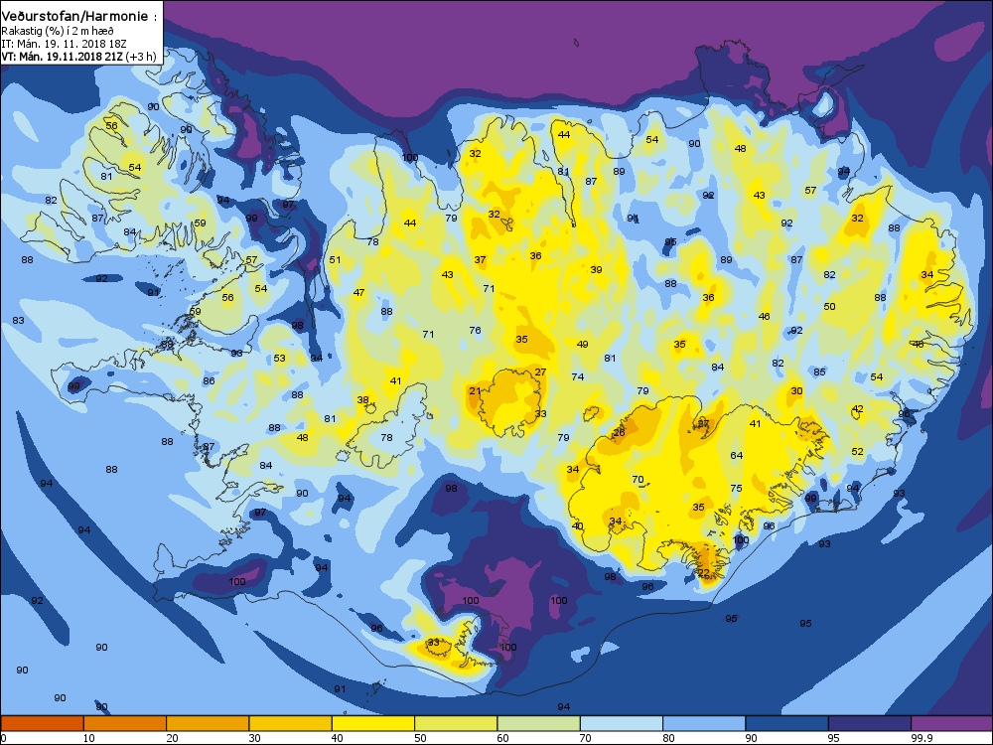Click the humidity value '76' on the map

475,330
